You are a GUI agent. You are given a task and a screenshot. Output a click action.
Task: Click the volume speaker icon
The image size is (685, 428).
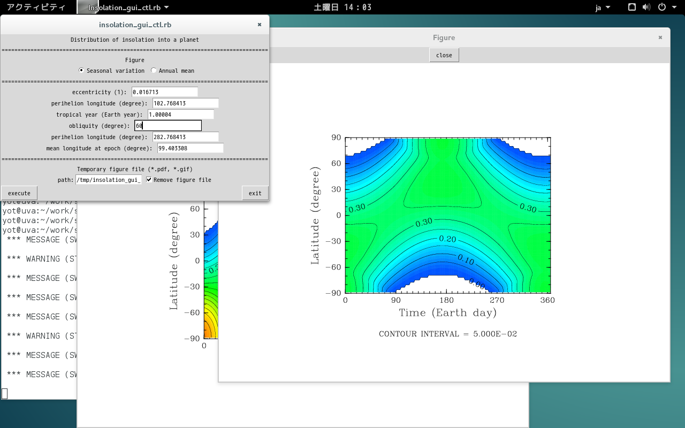(x=646, y=7)
